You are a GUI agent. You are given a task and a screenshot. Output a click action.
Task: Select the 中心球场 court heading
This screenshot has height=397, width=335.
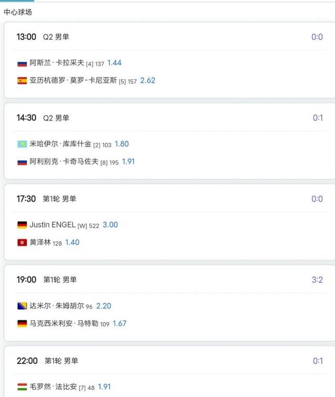(18, 12)
